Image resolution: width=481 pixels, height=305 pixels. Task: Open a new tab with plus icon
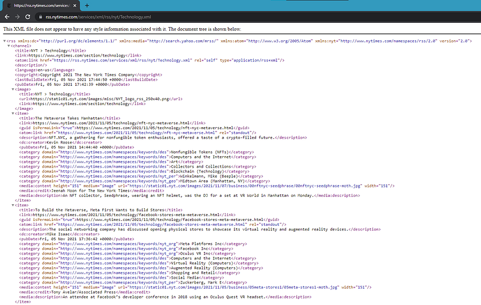coord(87,5)
